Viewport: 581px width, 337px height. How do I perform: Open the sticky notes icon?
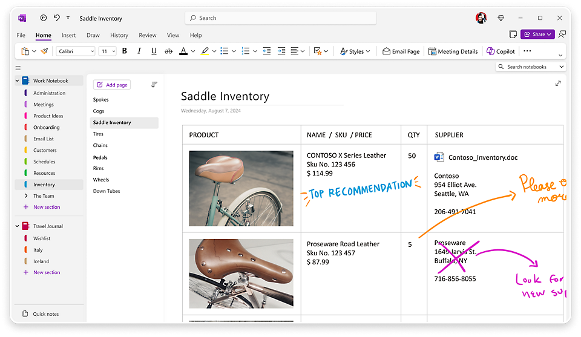513,34
